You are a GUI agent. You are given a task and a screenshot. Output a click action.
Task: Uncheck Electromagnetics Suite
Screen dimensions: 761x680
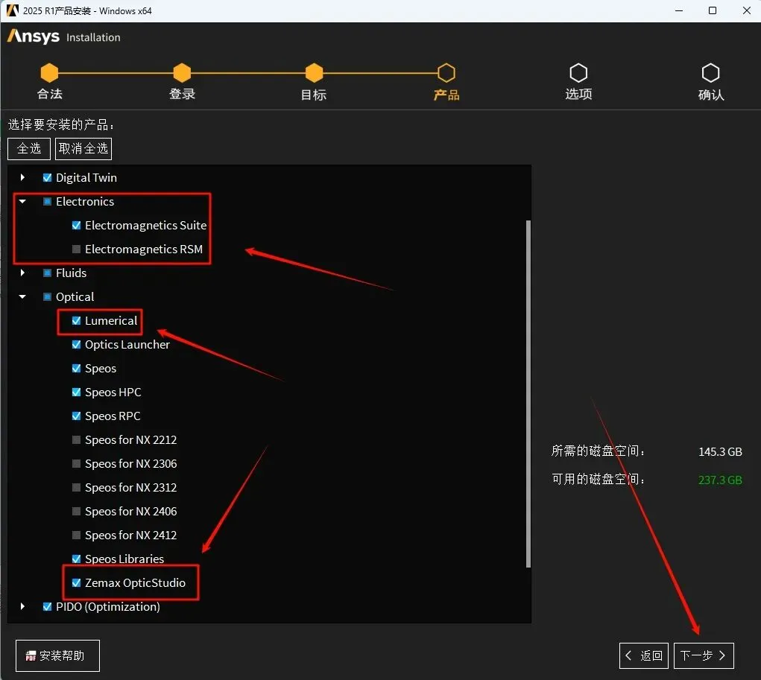pyautogui.click(x=76, y=225)
